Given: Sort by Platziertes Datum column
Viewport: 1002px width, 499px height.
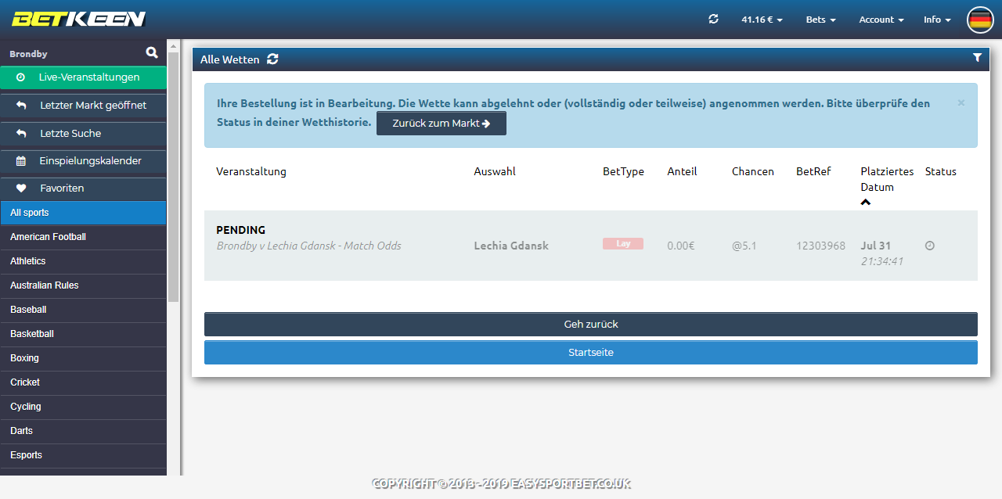Looking at the screenshot, I should 887,179.
